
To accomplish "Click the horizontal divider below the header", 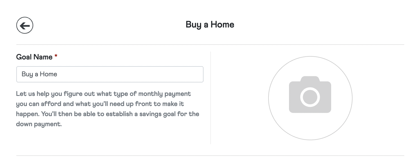I will point(210,45).
